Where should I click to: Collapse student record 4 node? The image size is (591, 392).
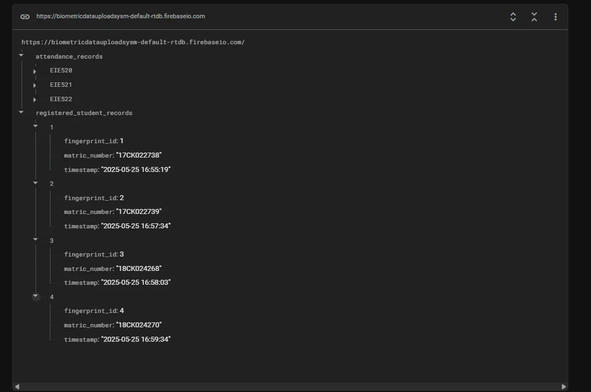[x=36, y=296]
